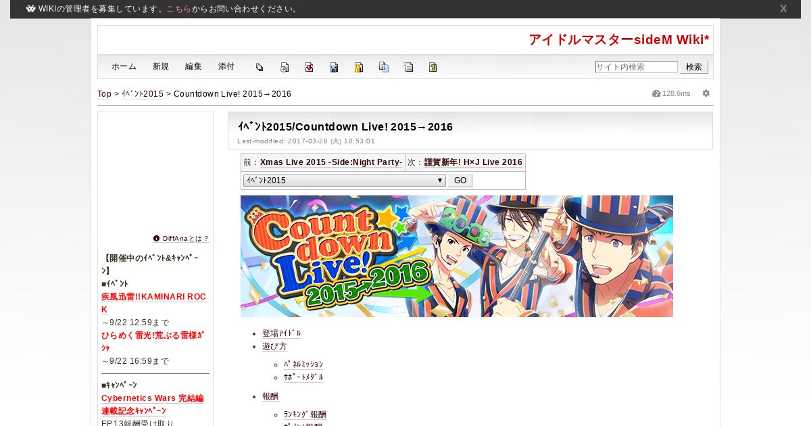811x426 pixels.
Task: Open the diff icon with red arrow
Action: pos(309,67)
